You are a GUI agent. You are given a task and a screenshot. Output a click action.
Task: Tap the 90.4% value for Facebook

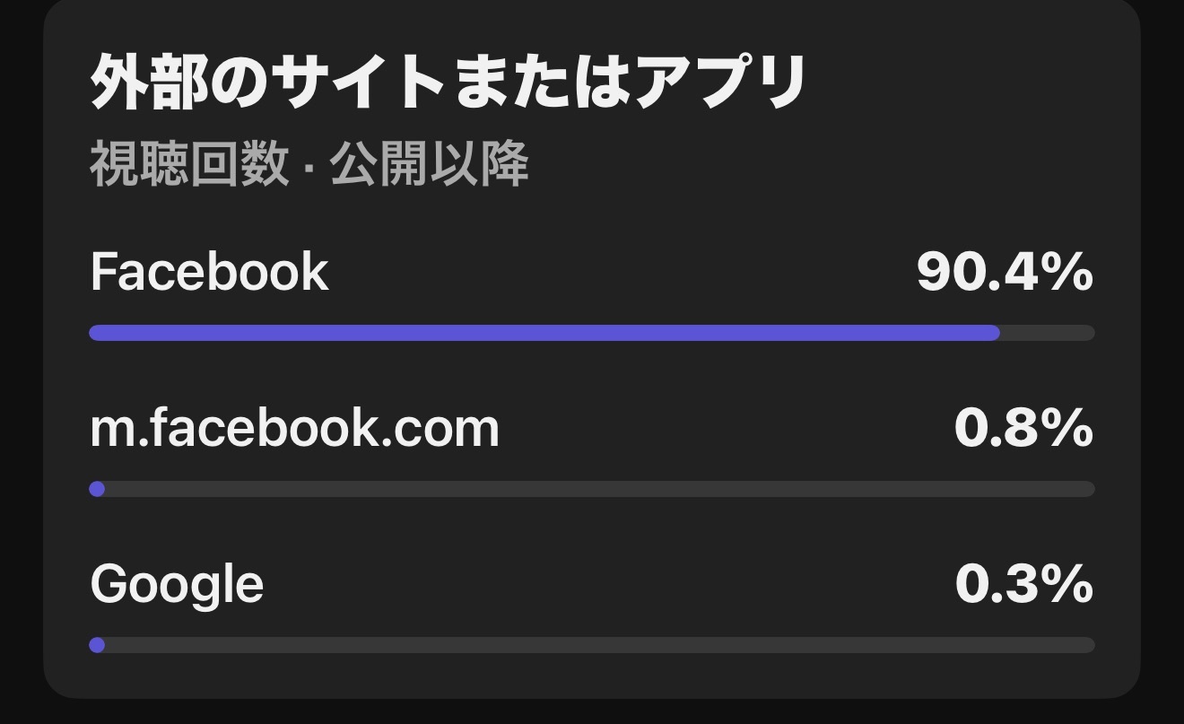pyautogui.click(x=1005, y=272)
